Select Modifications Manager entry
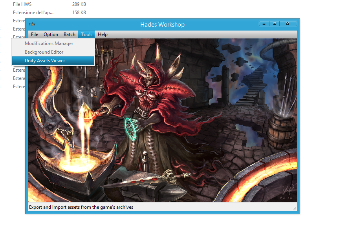Viewport: 339px width, 244px height. pyautogui.click(x=53, y=43)
